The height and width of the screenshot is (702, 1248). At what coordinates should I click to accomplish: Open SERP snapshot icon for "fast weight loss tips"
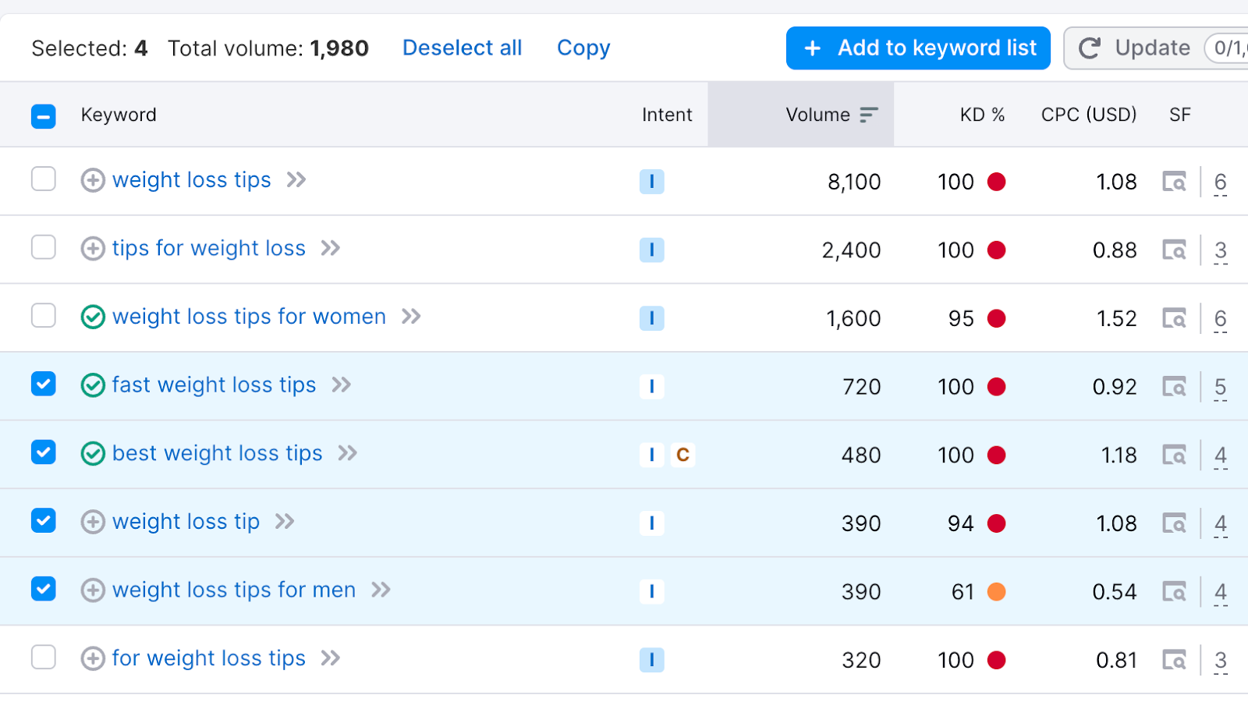tap(1174, 386)
